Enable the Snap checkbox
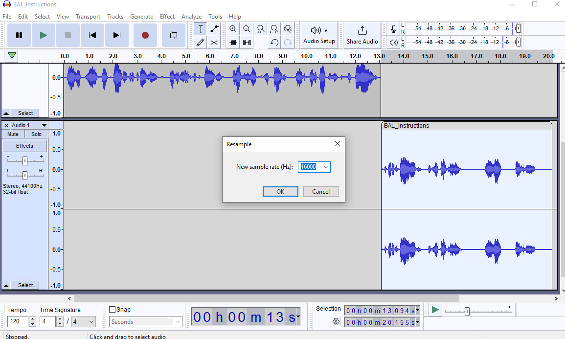This screenshot has width=565, height=339. (x=113, y=309)
